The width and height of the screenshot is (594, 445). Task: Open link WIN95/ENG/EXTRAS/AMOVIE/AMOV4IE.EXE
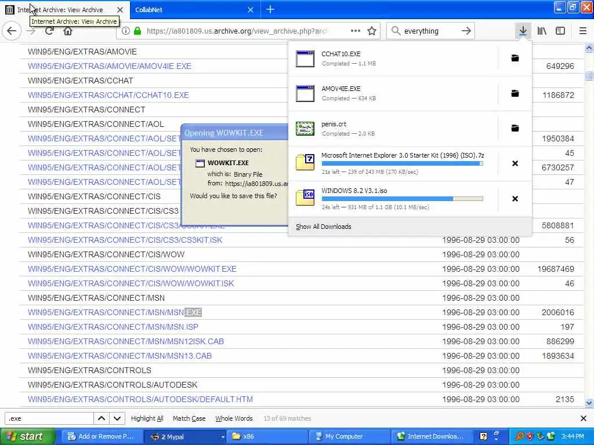click(x=110, y=66)
